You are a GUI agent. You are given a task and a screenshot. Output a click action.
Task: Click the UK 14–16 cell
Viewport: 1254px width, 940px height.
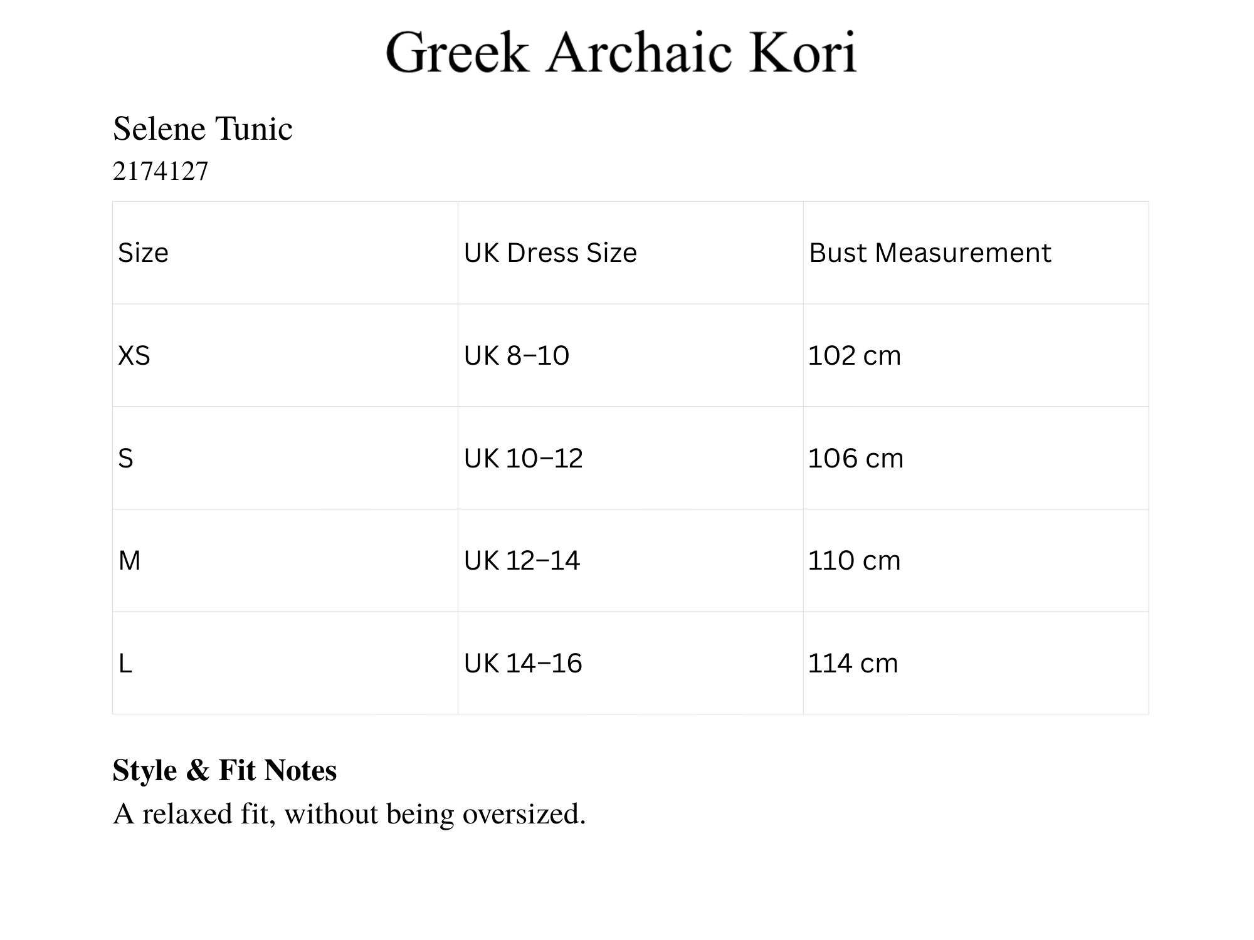(523, 664)
